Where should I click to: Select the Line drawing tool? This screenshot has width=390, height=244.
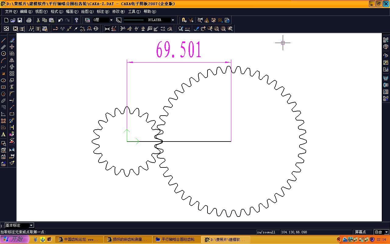coord(3,40)
